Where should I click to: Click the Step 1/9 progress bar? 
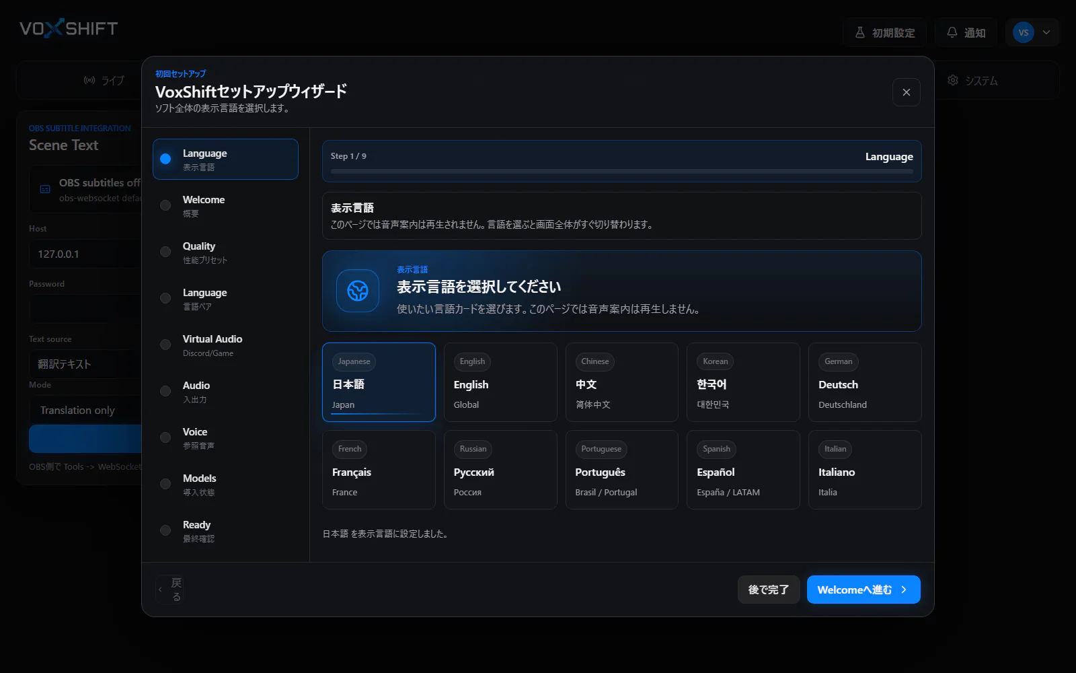(x=622, y=172)
